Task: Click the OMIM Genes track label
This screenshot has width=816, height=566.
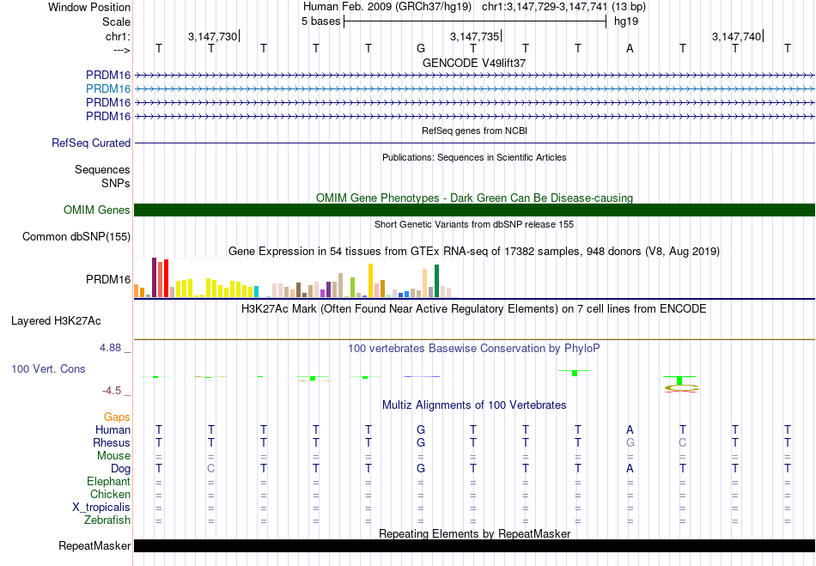Action: (x=97, y=210)
